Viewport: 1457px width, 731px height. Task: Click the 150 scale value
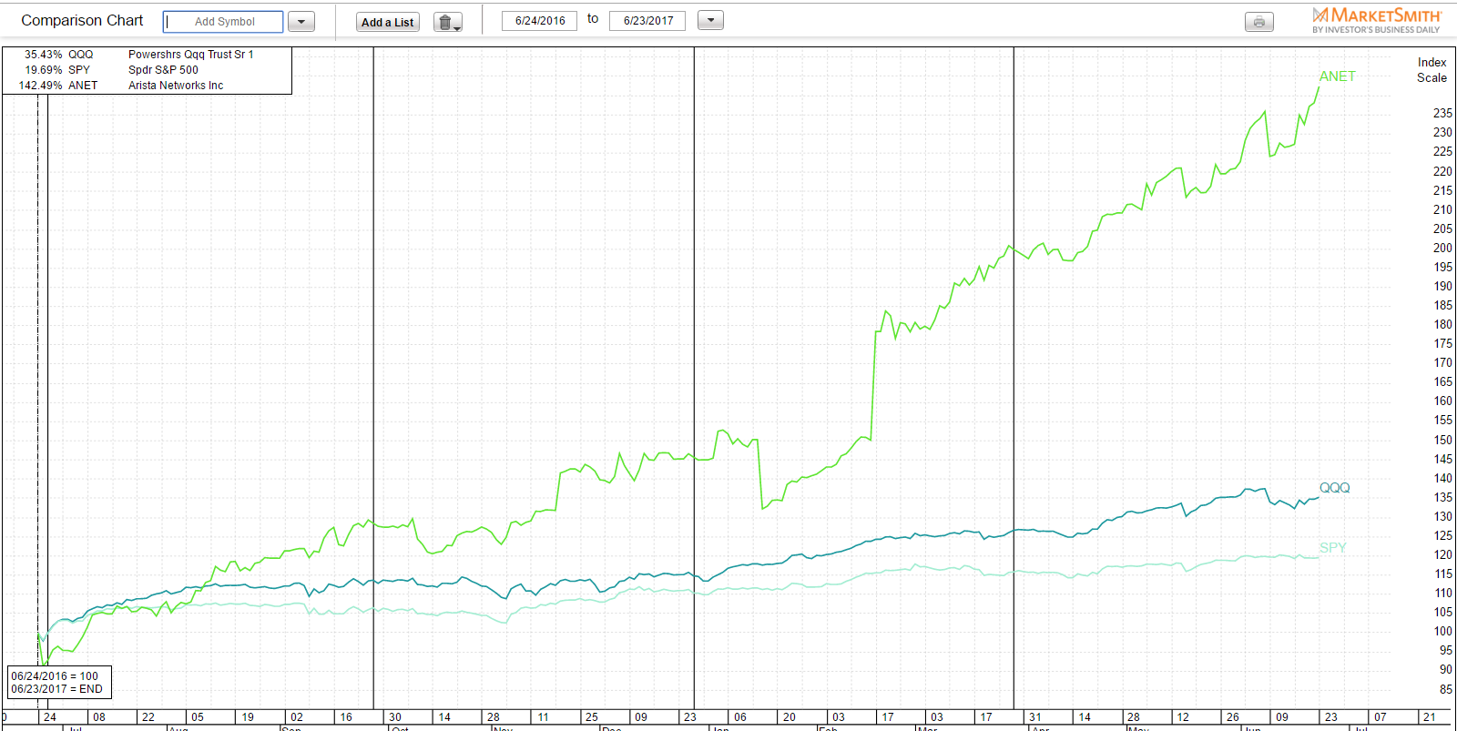pos(1442,440)
